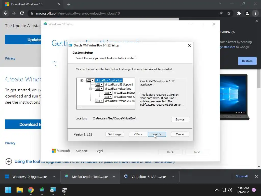Expand Using the tool plus icon
Screen dimensions: 261x196
[x=9, y=161]
